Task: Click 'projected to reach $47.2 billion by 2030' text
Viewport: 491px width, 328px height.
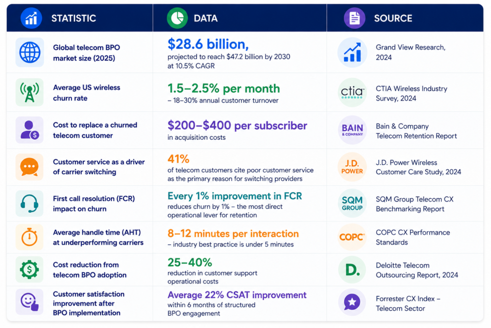Action: [x=229, y=57]
